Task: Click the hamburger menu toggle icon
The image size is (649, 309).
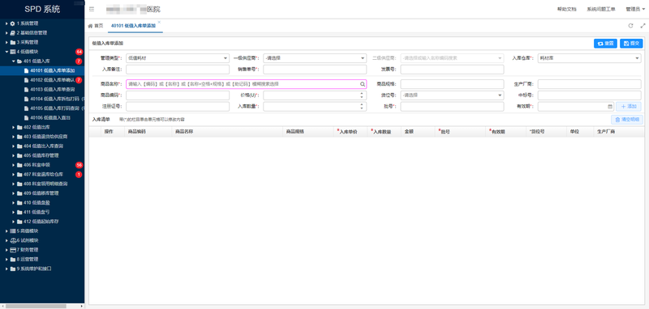Action: pyautogui.click(x=92, y=10)
